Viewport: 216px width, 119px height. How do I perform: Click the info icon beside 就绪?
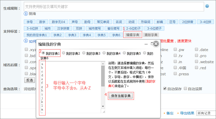point(26,14)
